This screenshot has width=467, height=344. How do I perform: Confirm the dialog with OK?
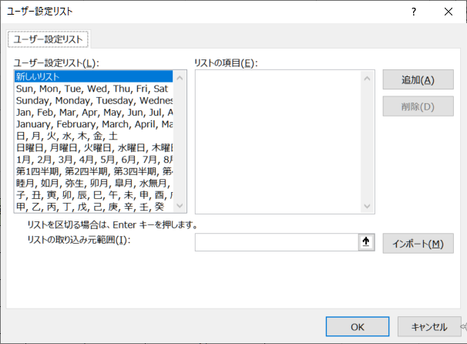[x=358, y=327]
